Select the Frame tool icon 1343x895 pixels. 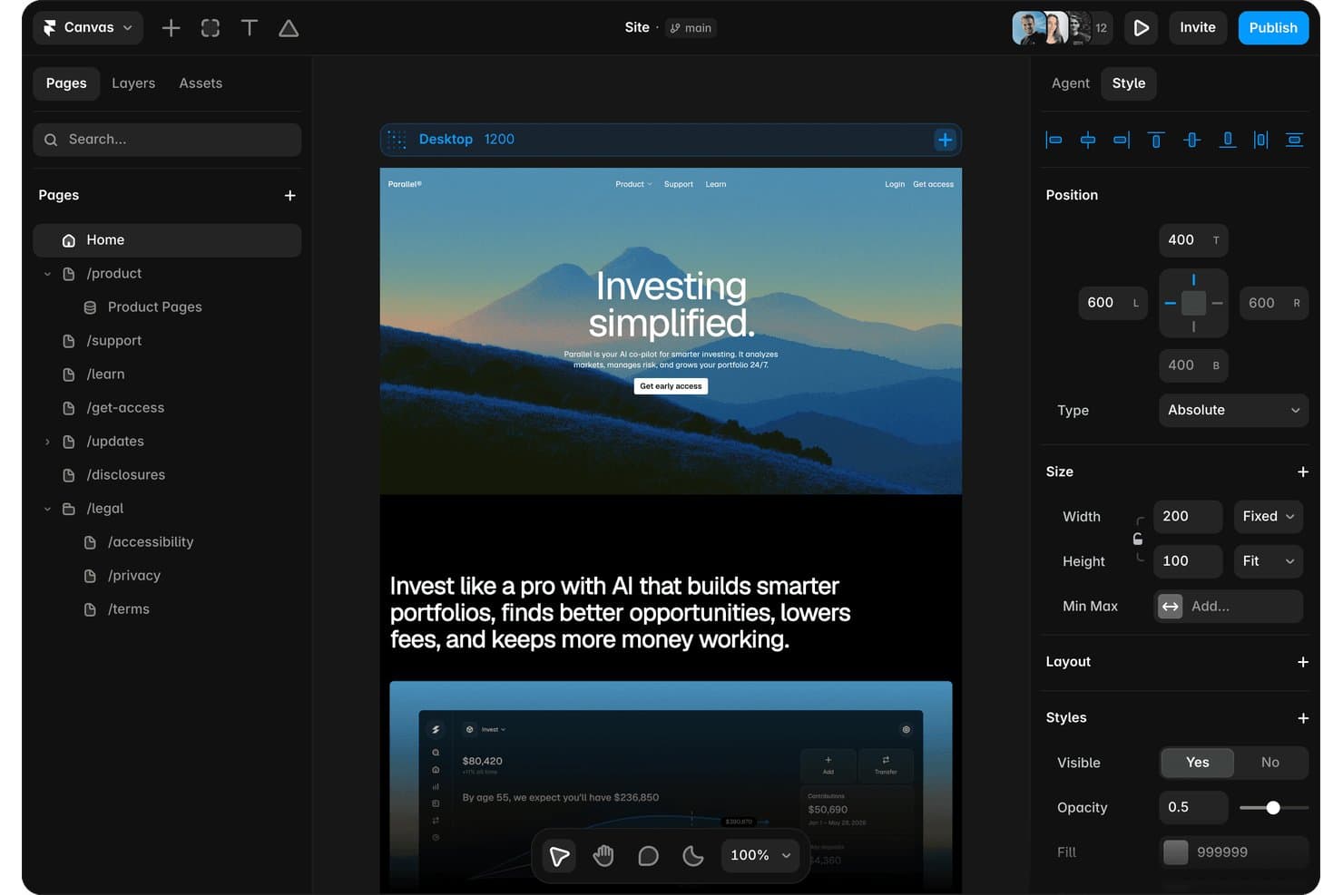[211, 28]
